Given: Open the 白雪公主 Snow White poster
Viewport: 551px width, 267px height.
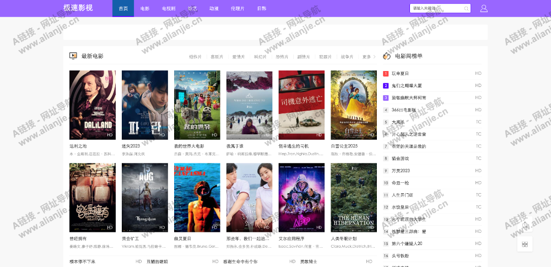Looking at the screenshot, I should pos(354,105).
